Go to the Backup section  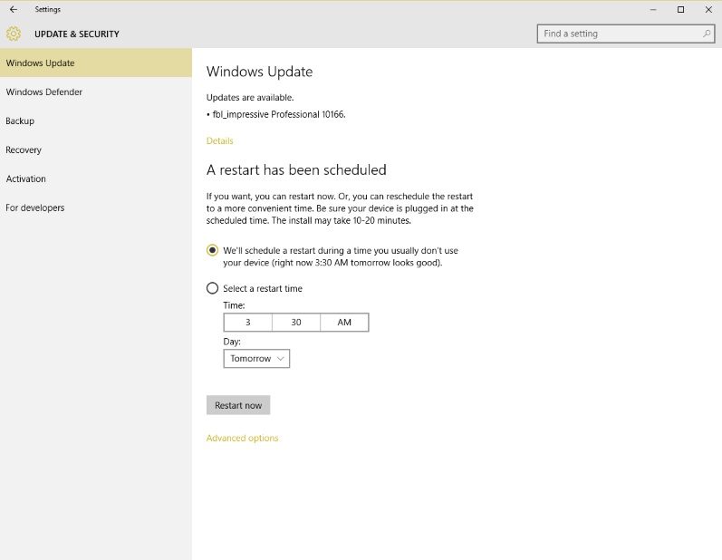click(96, 121)
